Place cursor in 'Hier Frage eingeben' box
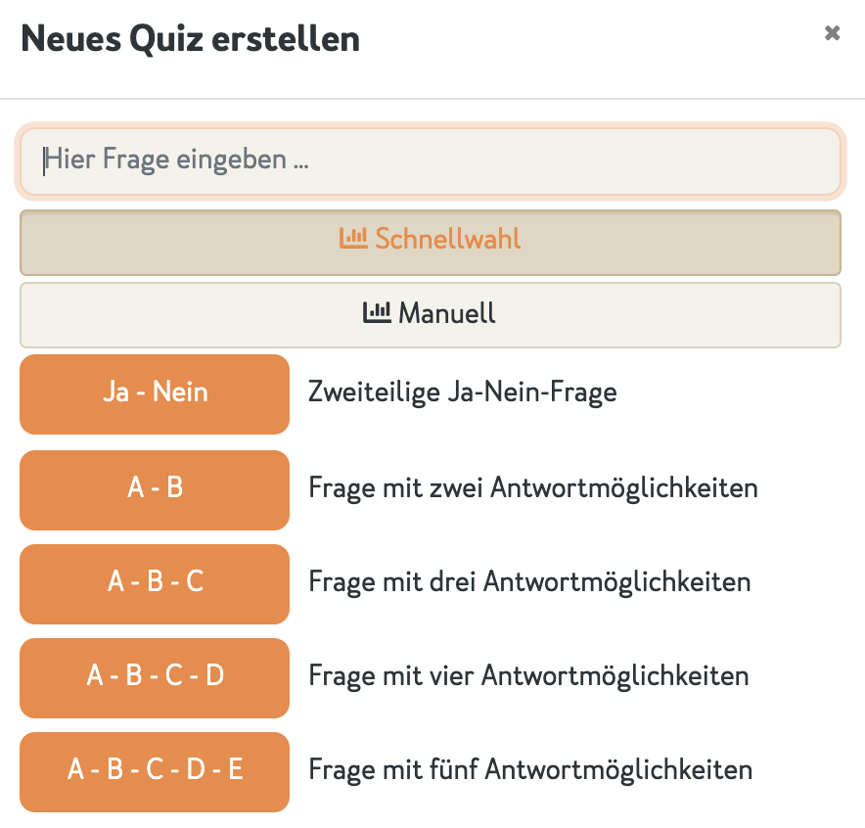This screenshot has width=865, height=828. [x=431, y=161]
